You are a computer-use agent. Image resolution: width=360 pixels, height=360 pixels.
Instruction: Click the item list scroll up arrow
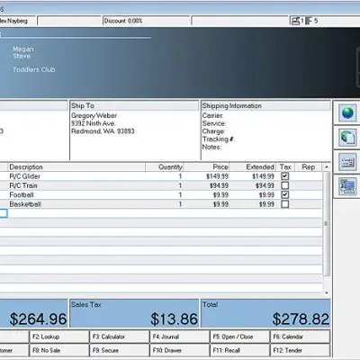click(x=327, y=166)
